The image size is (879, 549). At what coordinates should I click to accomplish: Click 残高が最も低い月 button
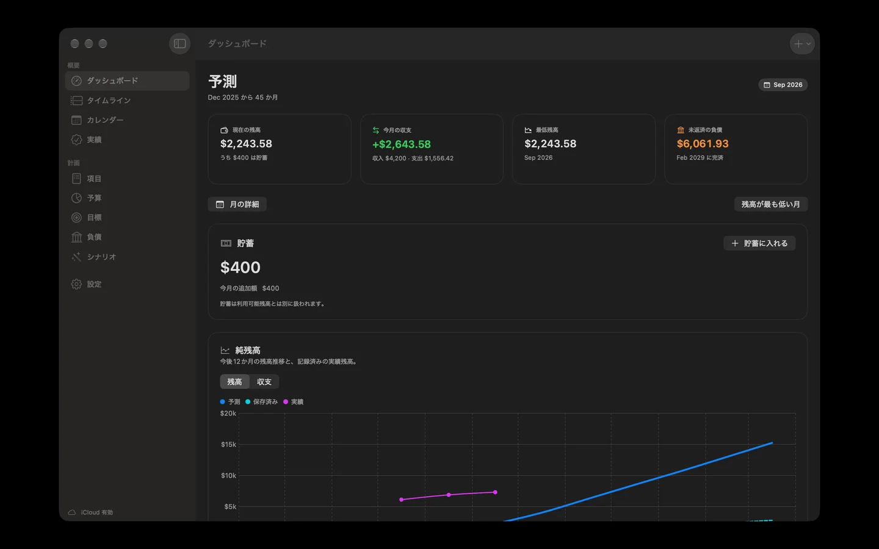coord(770,204)
